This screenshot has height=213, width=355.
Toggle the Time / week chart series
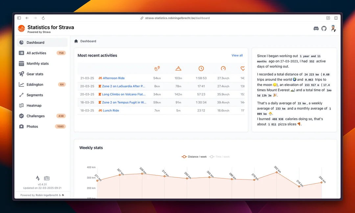pyautogui.click(x=219, y=157)
